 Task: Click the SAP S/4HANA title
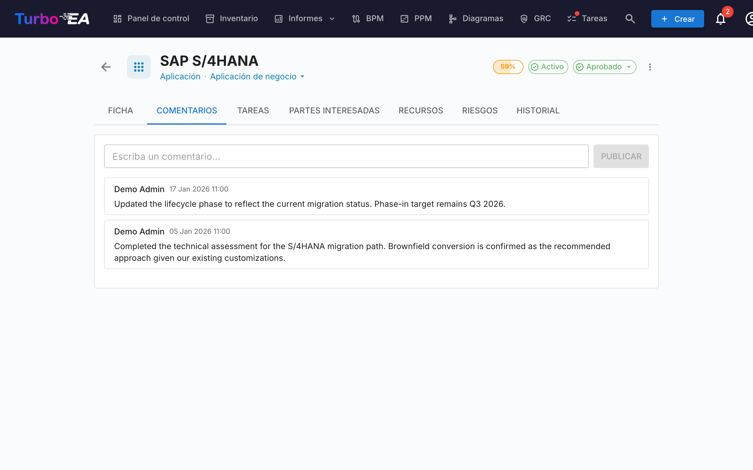pyautogui.click(x=209, y=61)
